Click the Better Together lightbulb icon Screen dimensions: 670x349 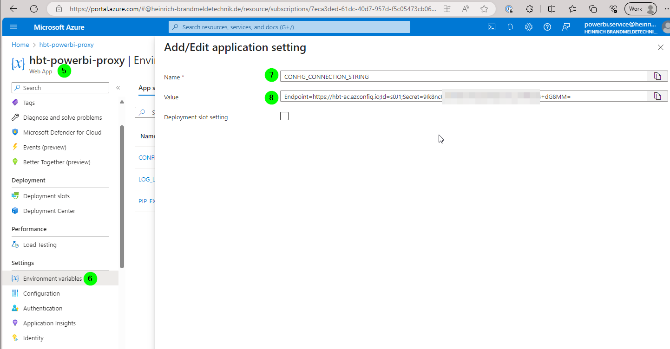(x=15, y=162)
